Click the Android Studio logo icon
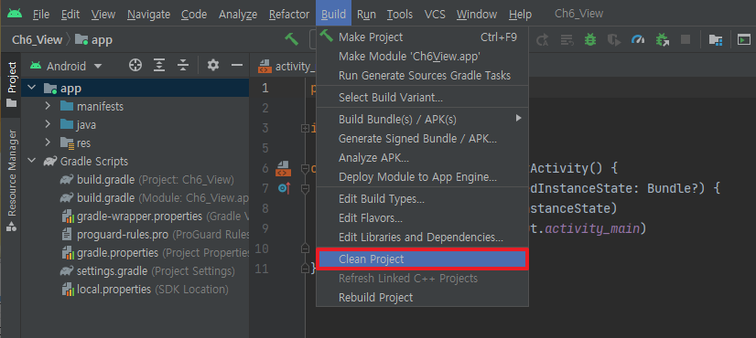 click(15, 14)
